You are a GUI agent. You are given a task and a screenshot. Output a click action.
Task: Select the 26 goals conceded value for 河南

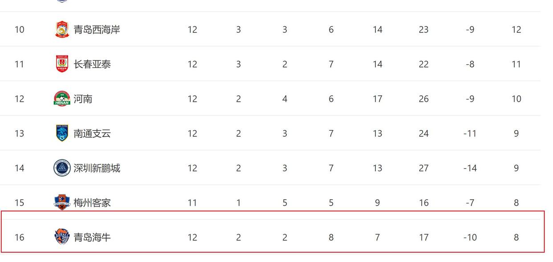click(x=423, y=99)
